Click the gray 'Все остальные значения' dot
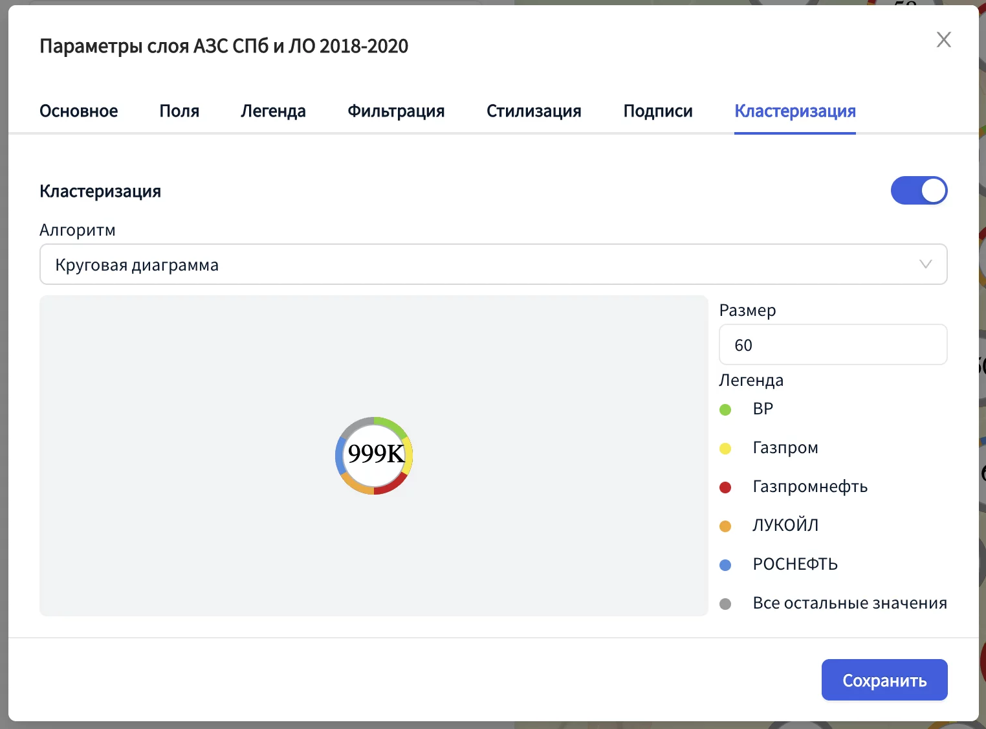This screenshot has width=986, height=729. (x=725, y=604)
